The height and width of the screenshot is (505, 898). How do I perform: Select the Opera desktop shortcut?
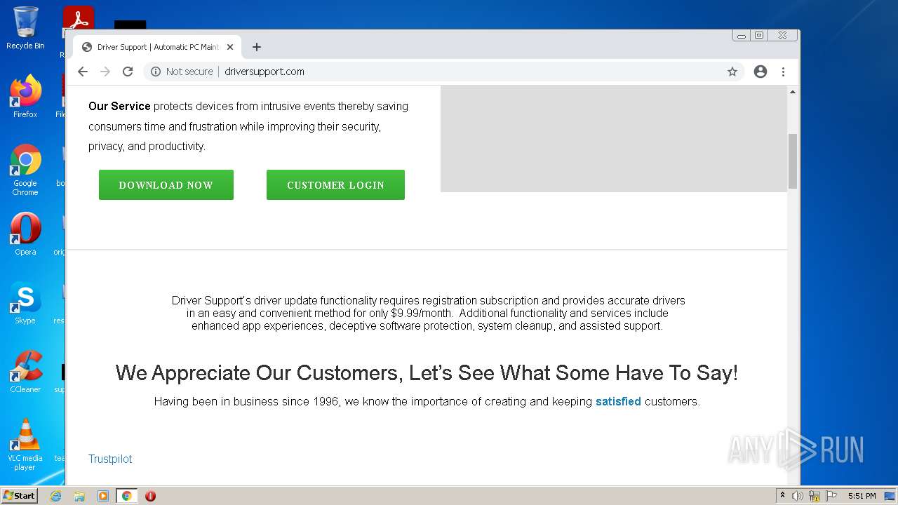tap(25, 234)
